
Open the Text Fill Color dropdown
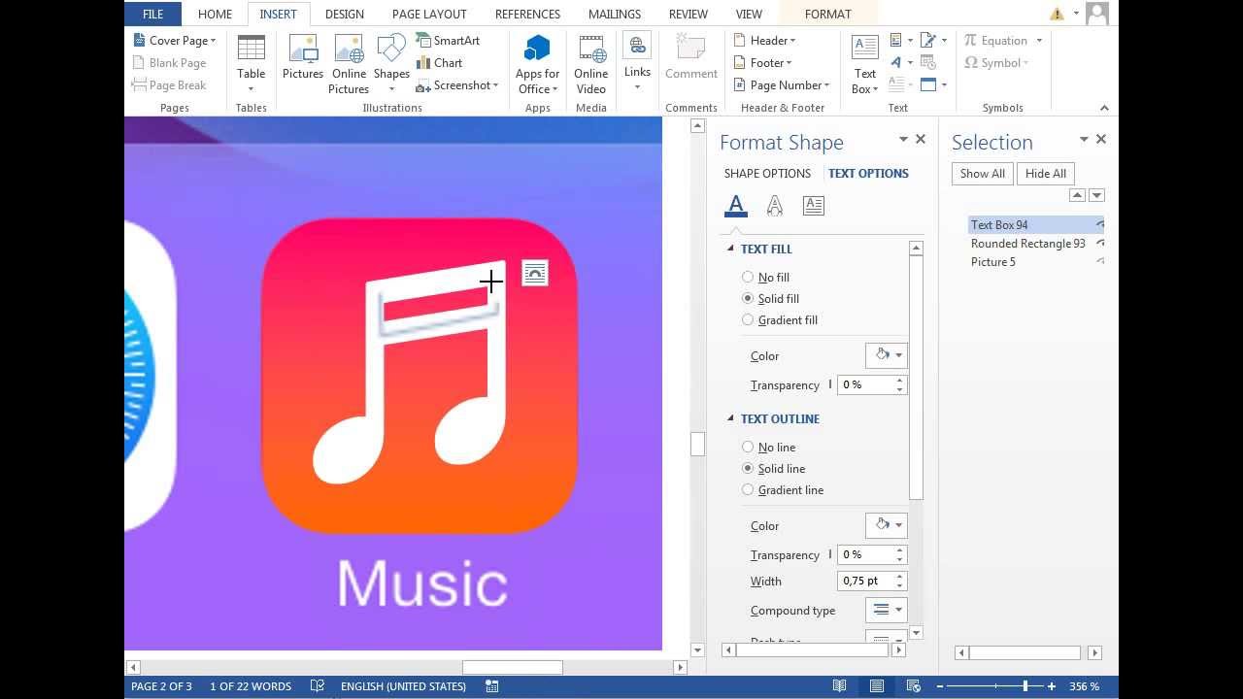(886, 356)
